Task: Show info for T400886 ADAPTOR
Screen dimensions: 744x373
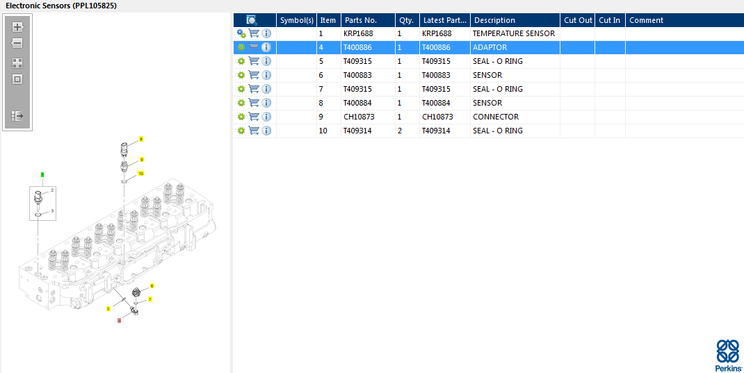Action: [x=266, y=47]
